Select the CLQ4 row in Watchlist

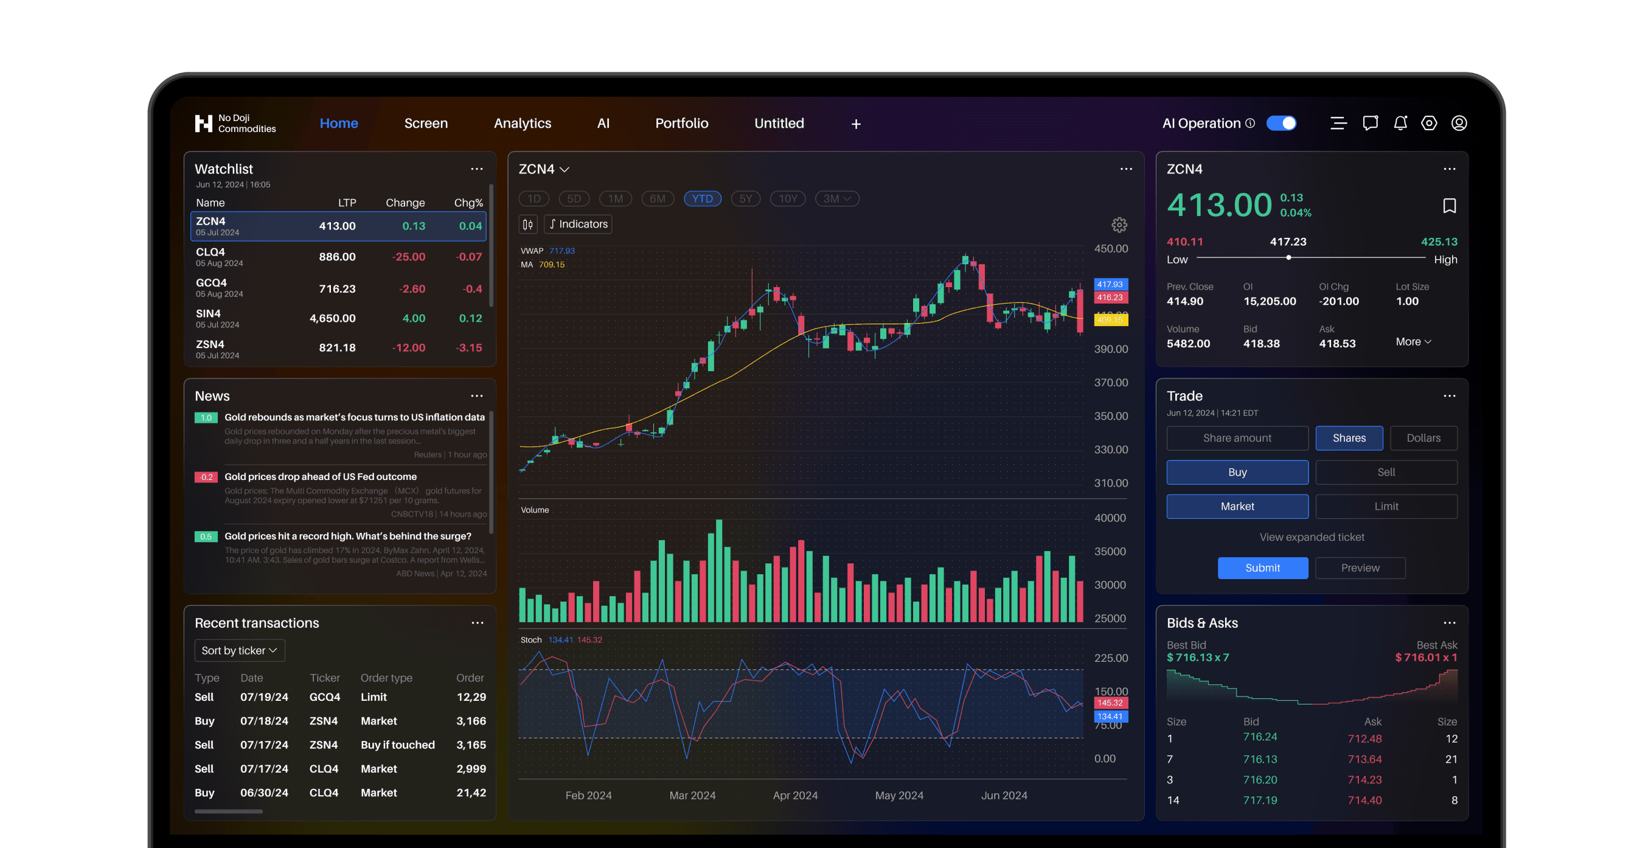[338, 257]
